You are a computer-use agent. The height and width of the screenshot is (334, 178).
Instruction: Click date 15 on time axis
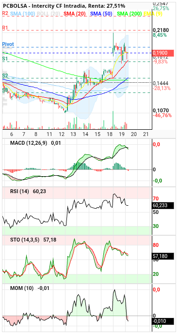click(x=97, y=135)
